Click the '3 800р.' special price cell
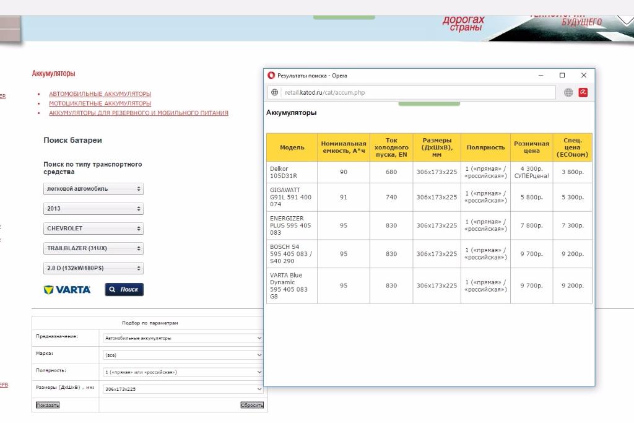Screen dimensions: 634x423 (573, 172)
